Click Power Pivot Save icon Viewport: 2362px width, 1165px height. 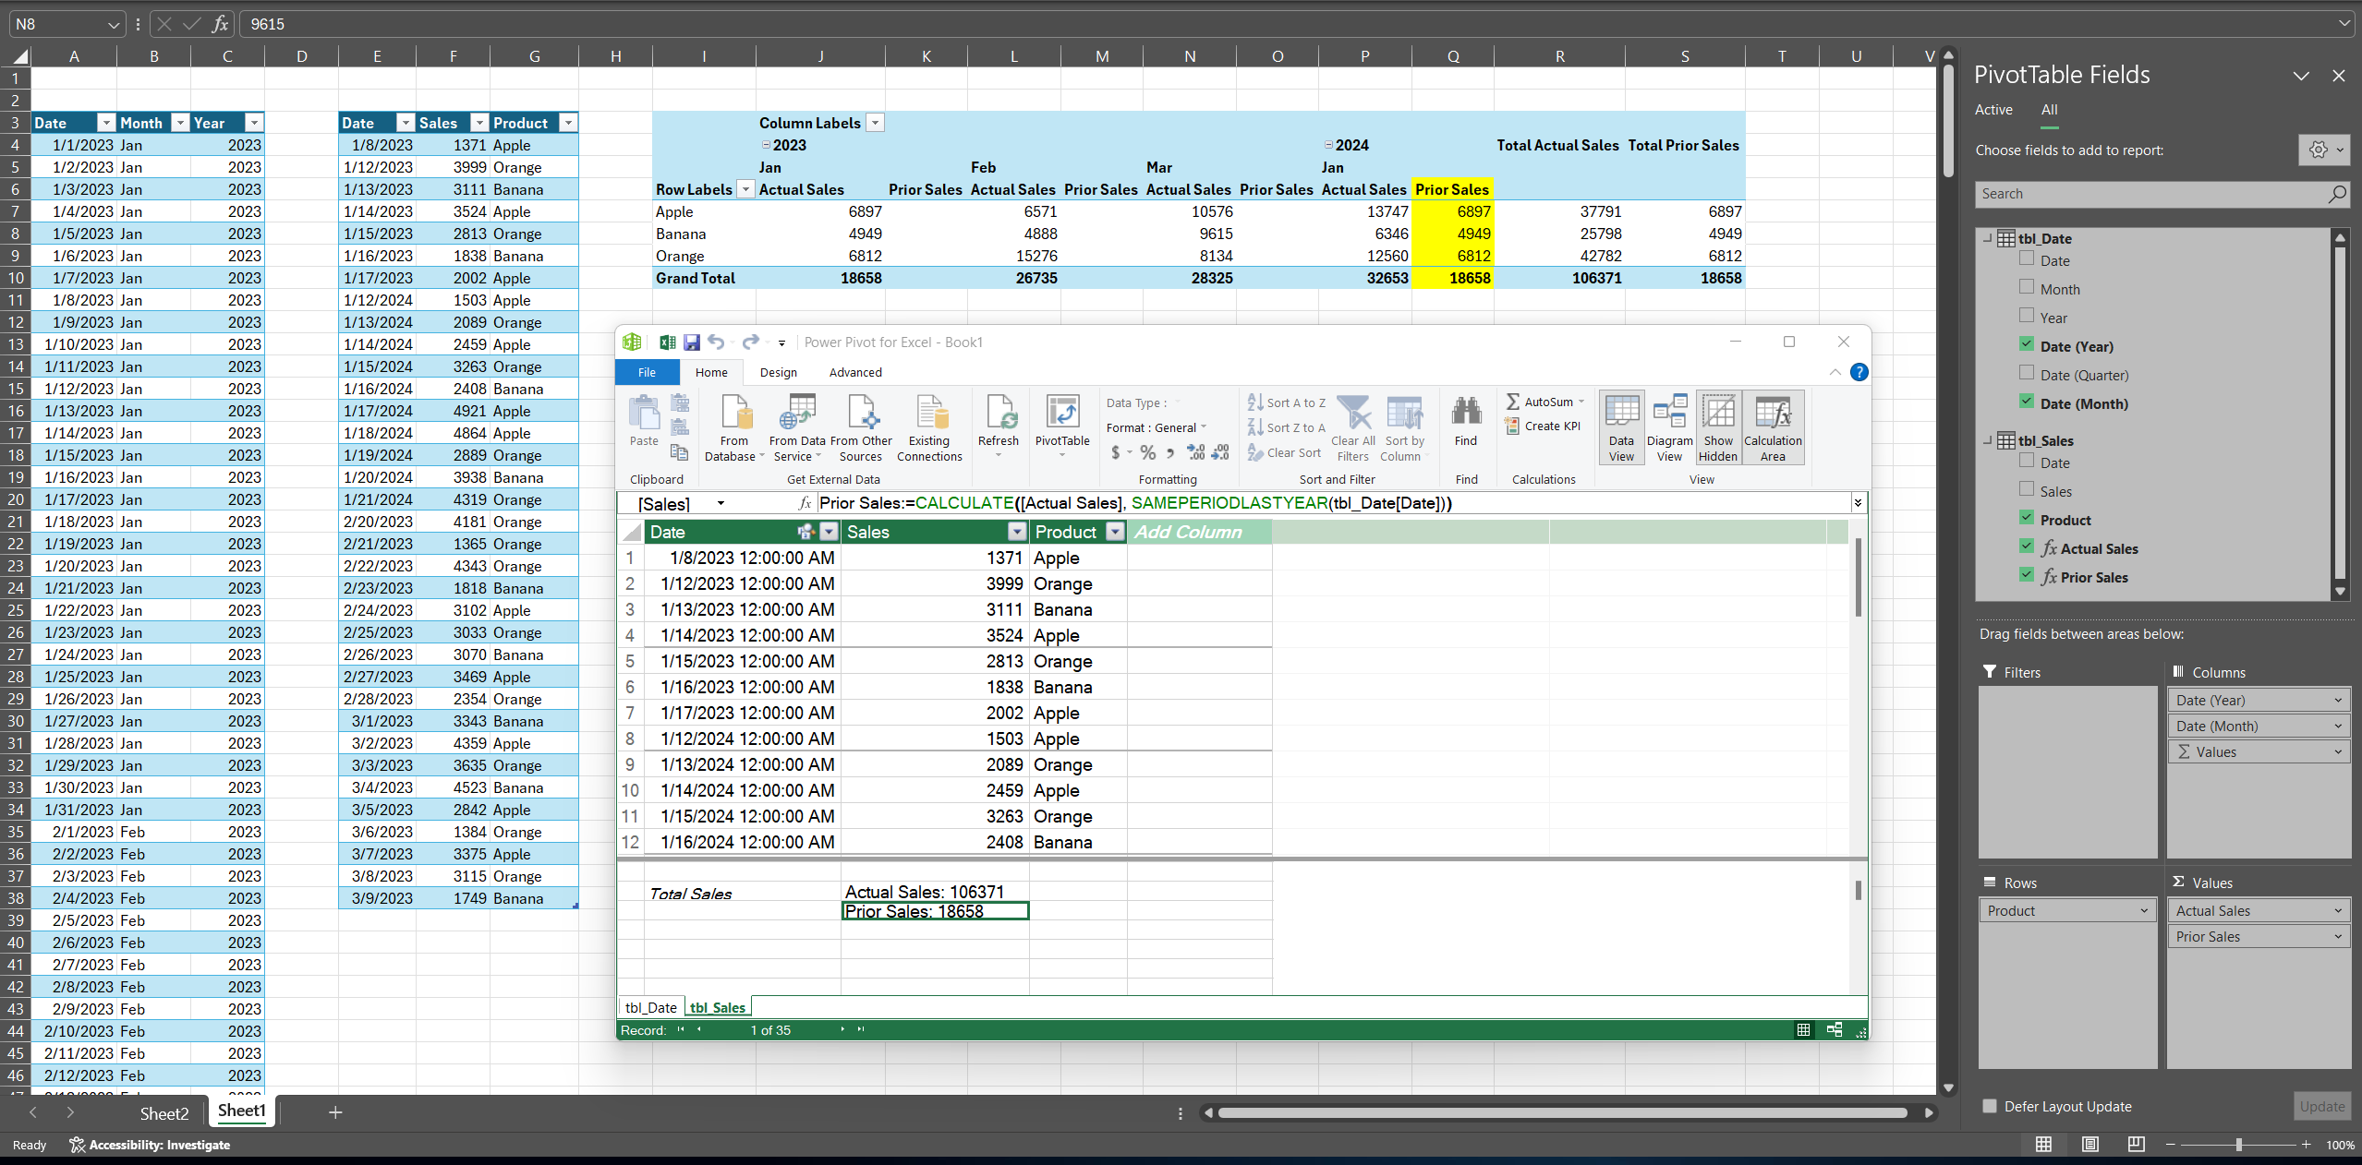pos(691,342)
